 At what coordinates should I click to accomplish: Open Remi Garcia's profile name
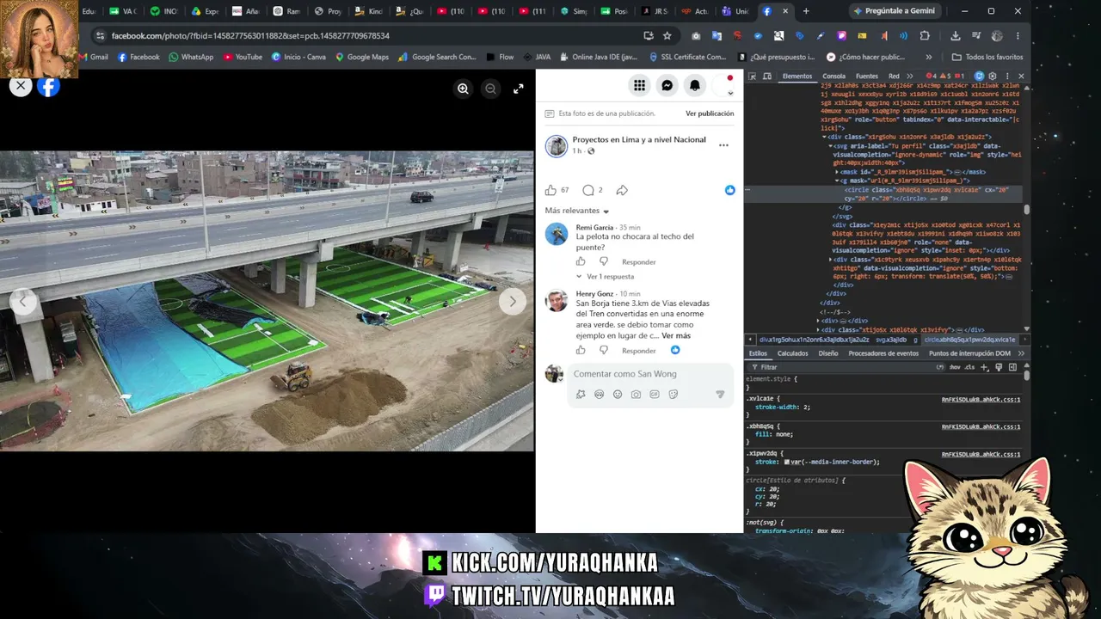(594, 228)
